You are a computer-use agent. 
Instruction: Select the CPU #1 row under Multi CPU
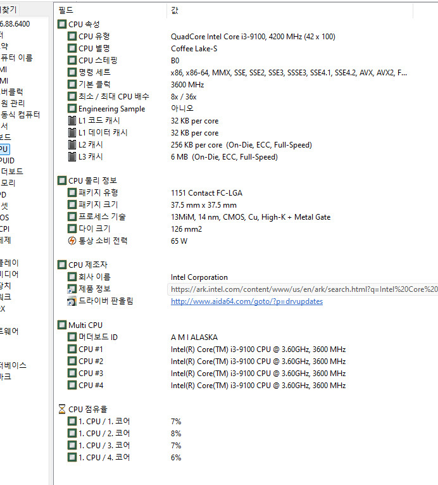click(x=91, y=350)
